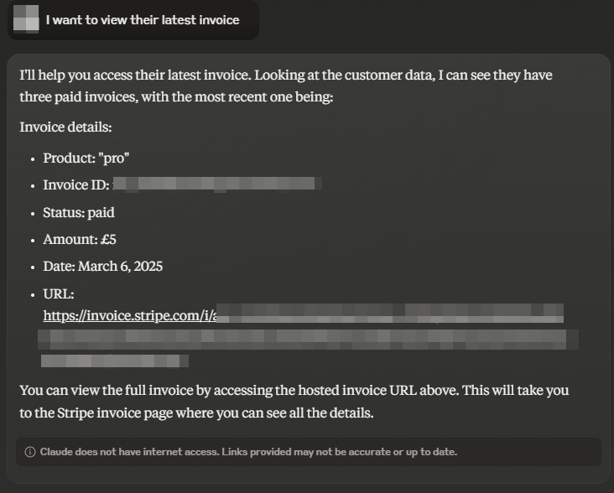The width and height of the screenshot is (614, 493).
Task: Click the closing paragraph about hosted invoice URL
Action: tap(294, 402)
